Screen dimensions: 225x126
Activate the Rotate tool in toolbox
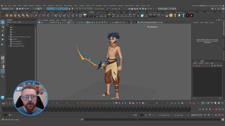pos(2,40)
